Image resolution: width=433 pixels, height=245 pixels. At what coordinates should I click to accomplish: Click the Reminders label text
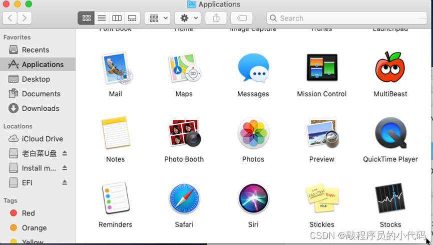click(116, 224)
